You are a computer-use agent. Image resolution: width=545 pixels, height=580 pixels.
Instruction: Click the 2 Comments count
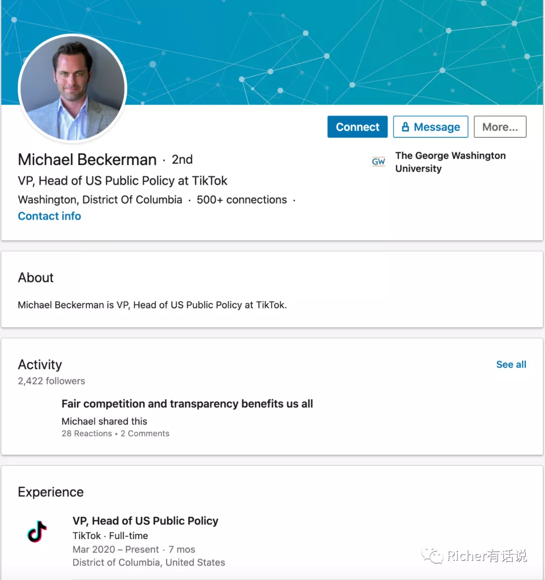coord(145,433)
